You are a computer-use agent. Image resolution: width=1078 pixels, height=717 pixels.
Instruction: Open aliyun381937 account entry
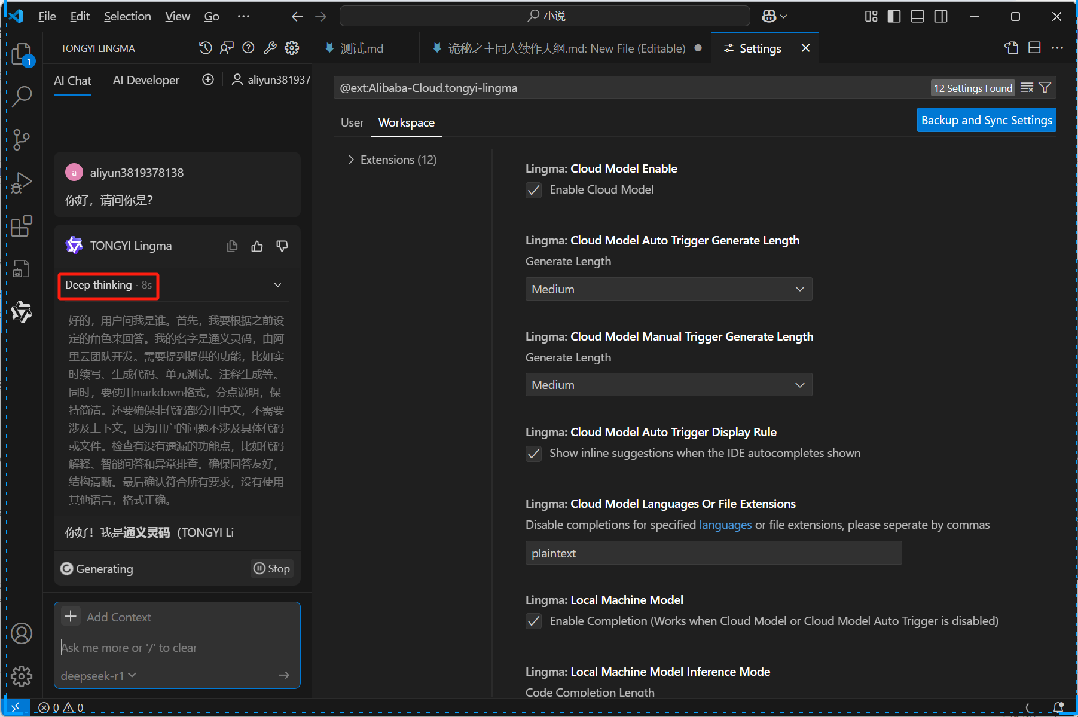[x=271, y=79]
